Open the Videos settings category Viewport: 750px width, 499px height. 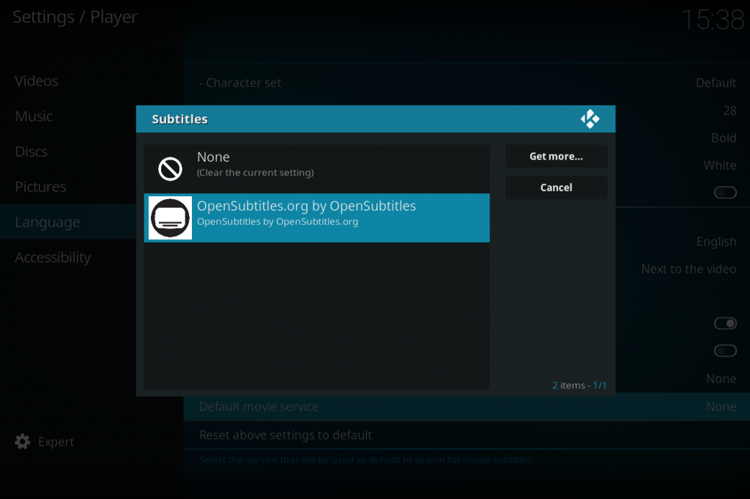(x=37, y=80)
